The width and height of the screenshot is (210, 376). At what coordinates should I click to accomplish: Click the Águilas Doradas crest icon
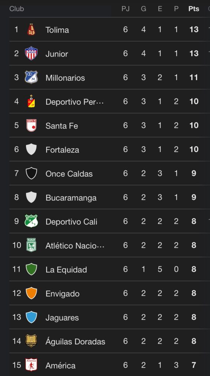[31, 341]
